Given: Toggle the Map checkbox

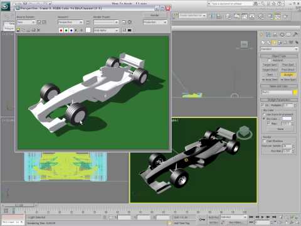Looking at the screenshot, I should 268,124.
